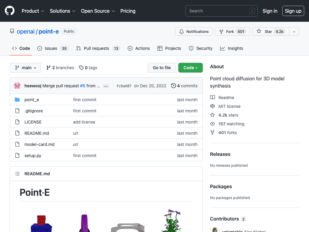
Task: Open the Product dropdown menu
Action: (x=33, y=11)
